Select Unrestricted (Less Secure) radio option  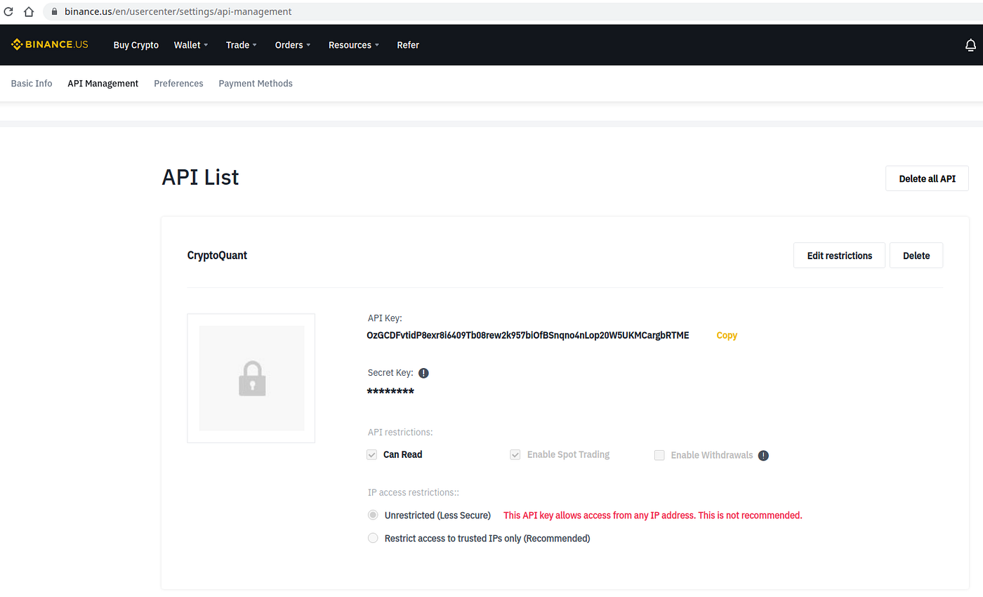(x=373, y=515)
